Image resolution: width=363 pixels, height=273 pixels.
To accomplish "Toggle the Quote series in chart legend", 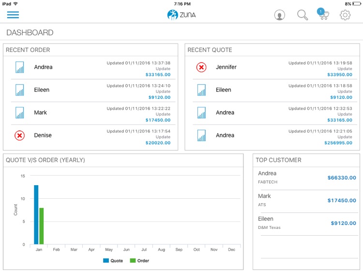I will [x=113, y=261].
